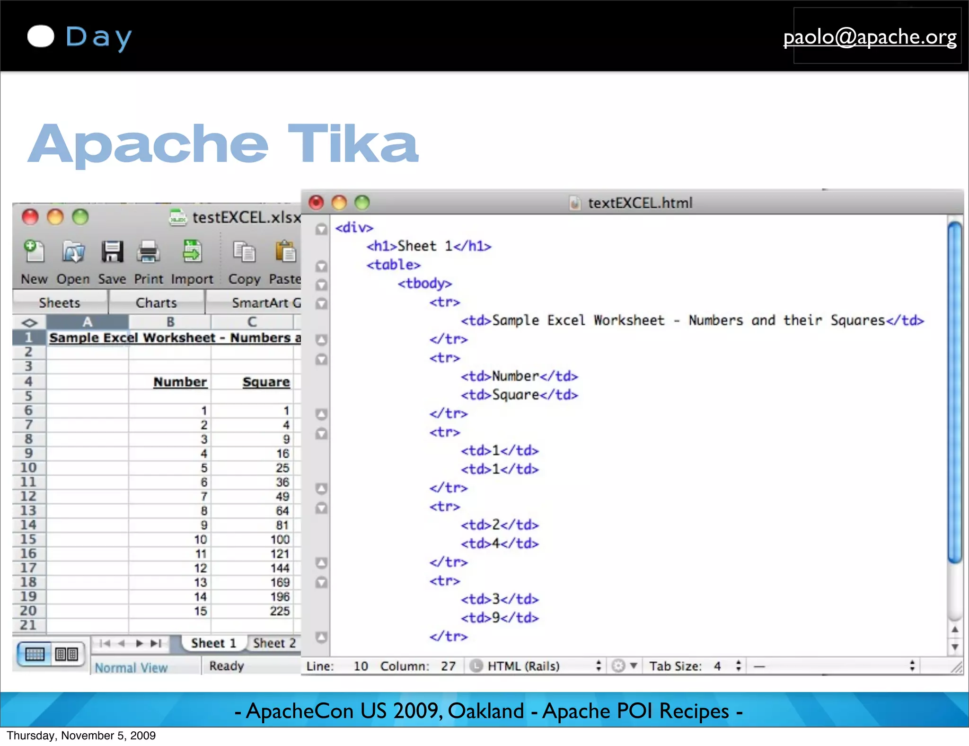The image size is (969, 746).
Task: Click the editor vertical scrollbar thumb
Action: [955, 393]
